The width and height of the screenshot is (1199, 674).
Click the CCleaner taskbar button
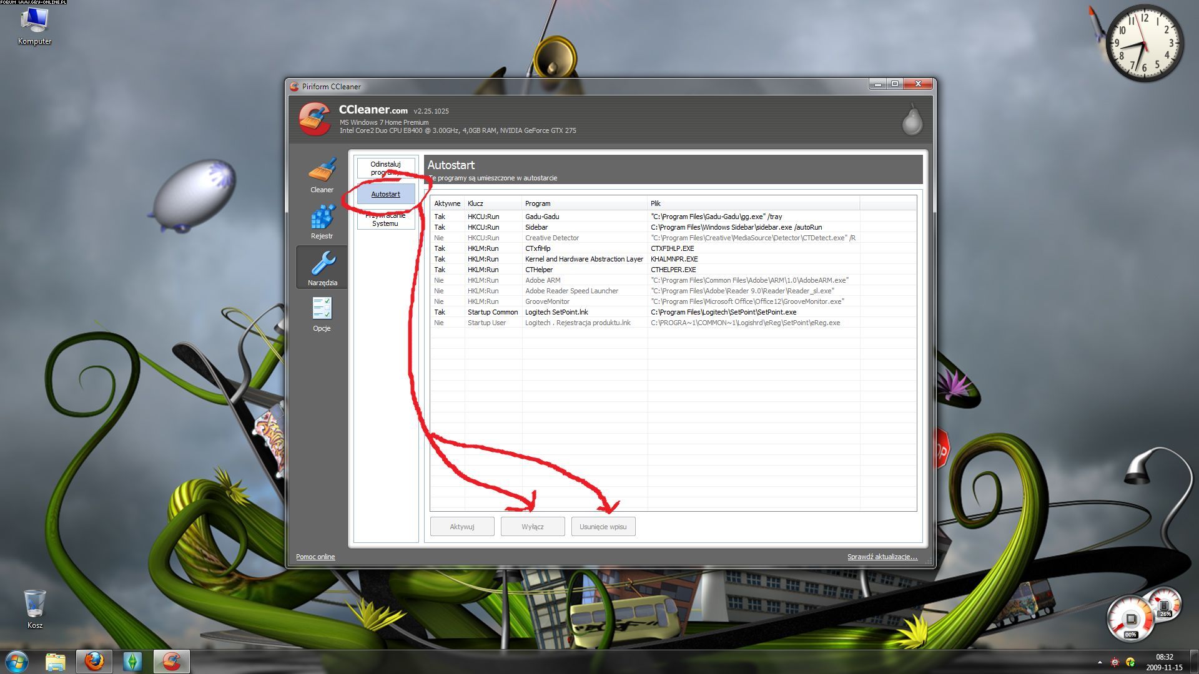(172, 662)
